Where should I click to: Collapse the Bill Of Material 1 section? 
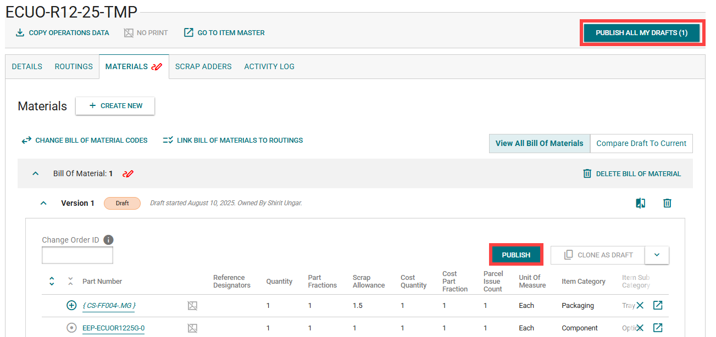point(36,173)
